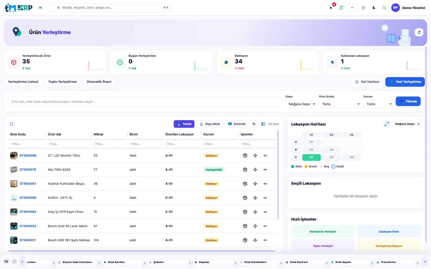
Task: Select the green C-01 location cell
Action: click(312, 157)
